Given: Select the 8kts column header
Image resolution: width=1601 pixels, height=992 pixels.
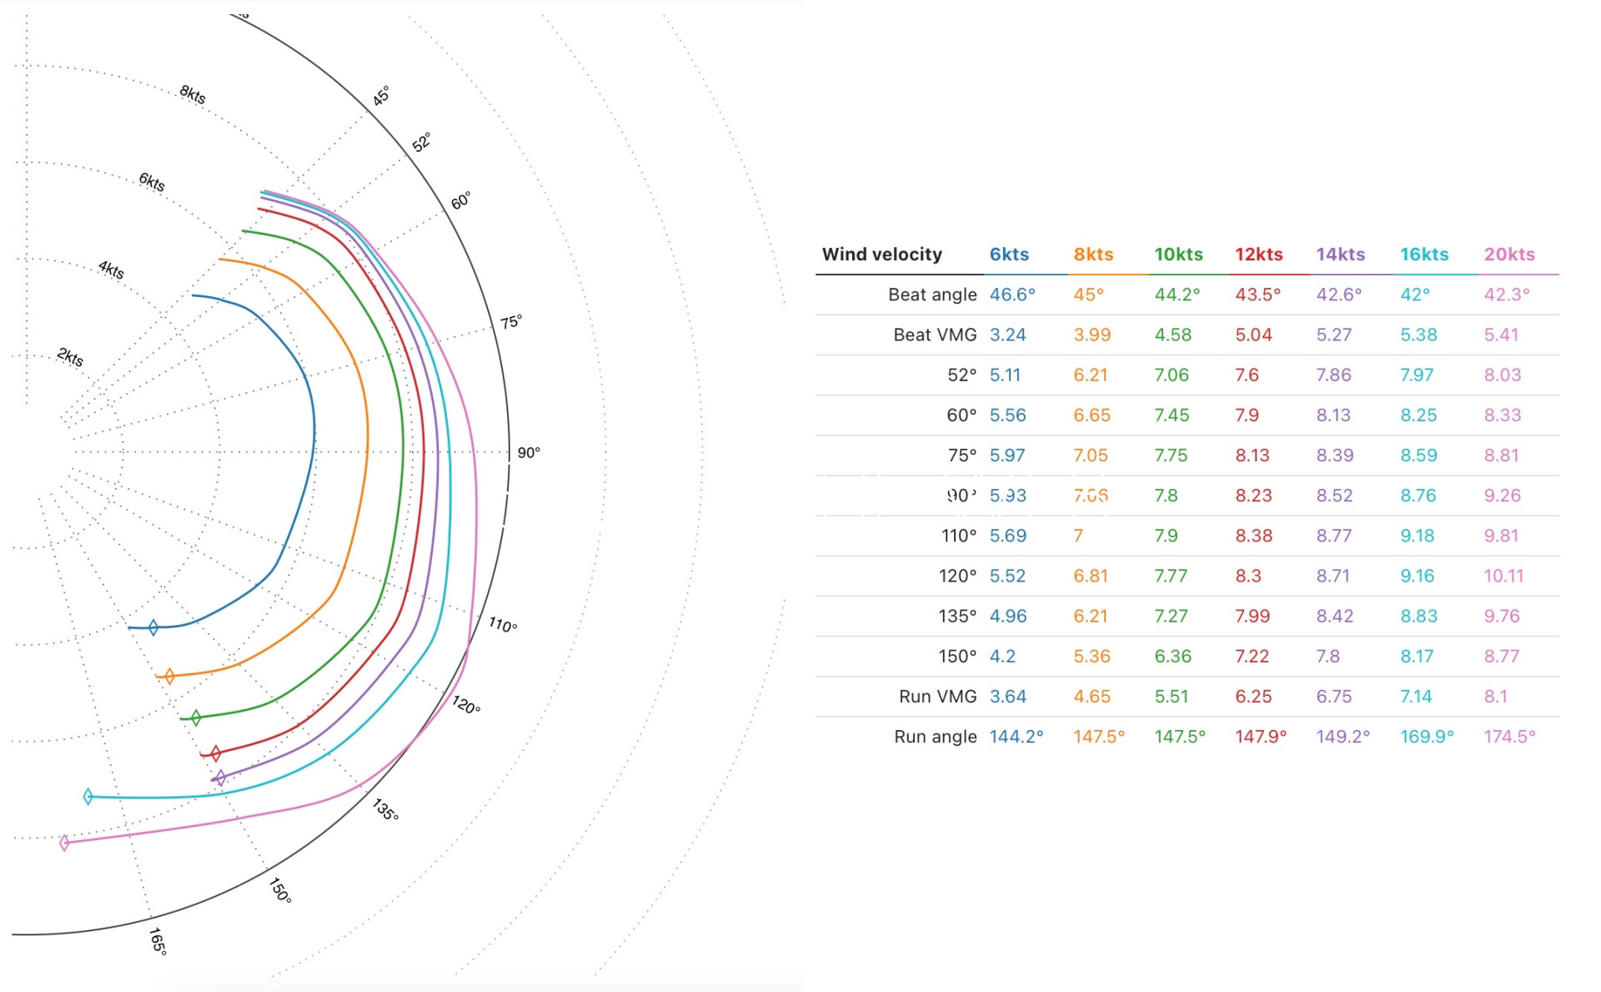Looking at the screenshot, I should pos(1093,254).
